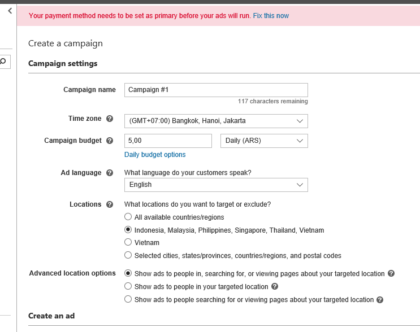The height and width of the screenshot is (332, 420).
Task: Click the help icon beside Ad language
Action: click(110, 173)
